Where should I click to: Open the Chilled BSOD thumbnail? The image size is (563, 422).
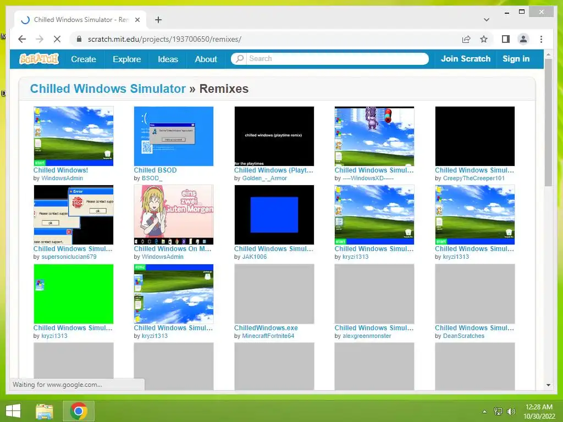[x=174, y=136]
